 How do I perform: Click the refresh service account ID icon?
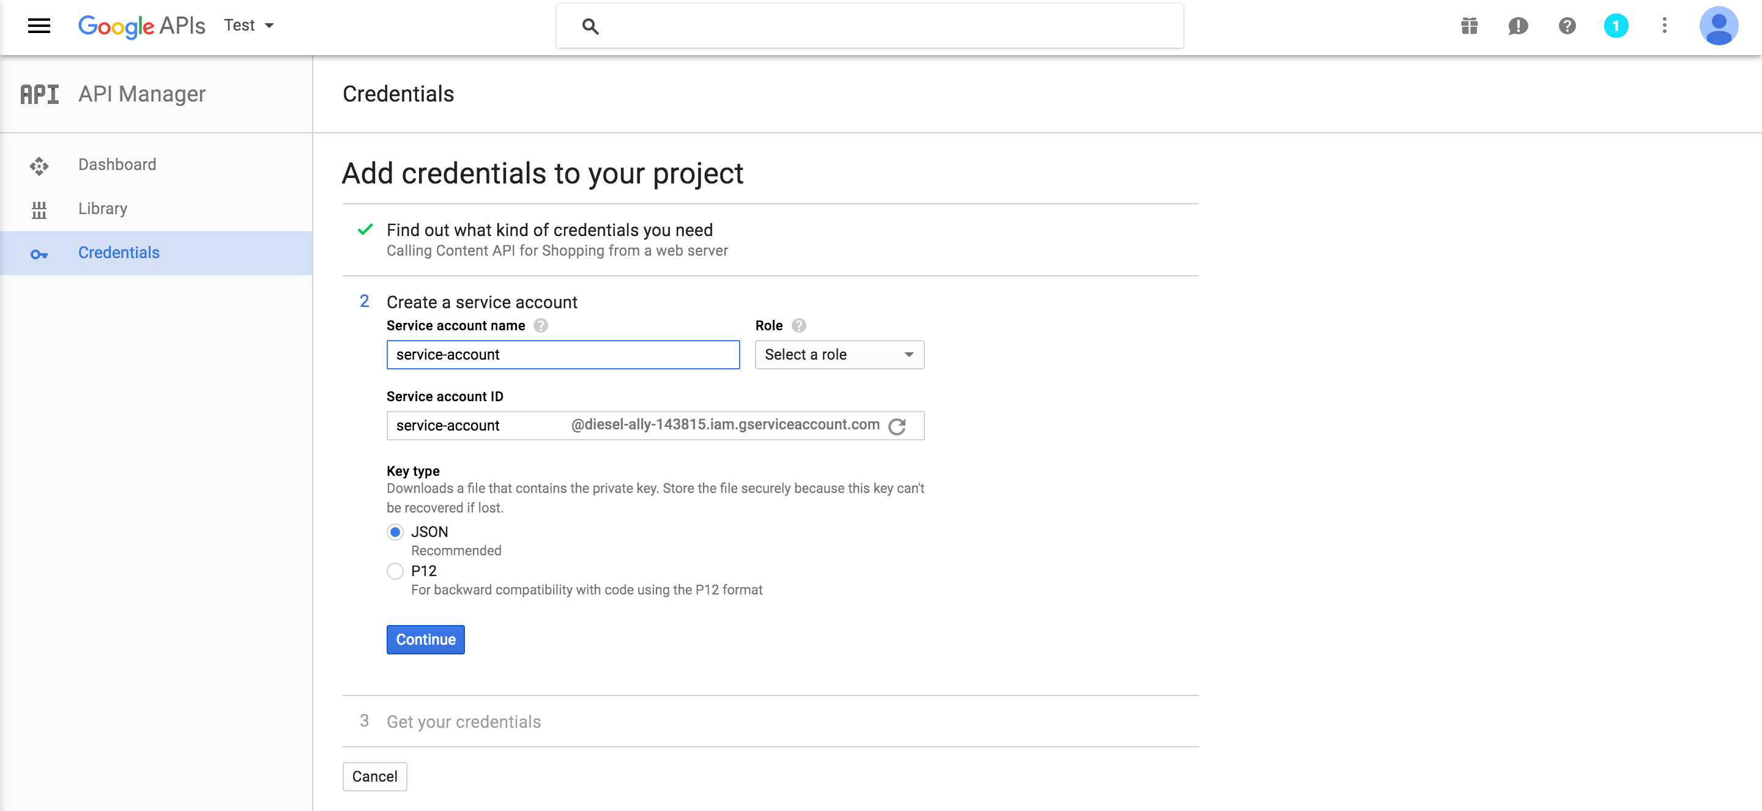[x=899, y=426]
